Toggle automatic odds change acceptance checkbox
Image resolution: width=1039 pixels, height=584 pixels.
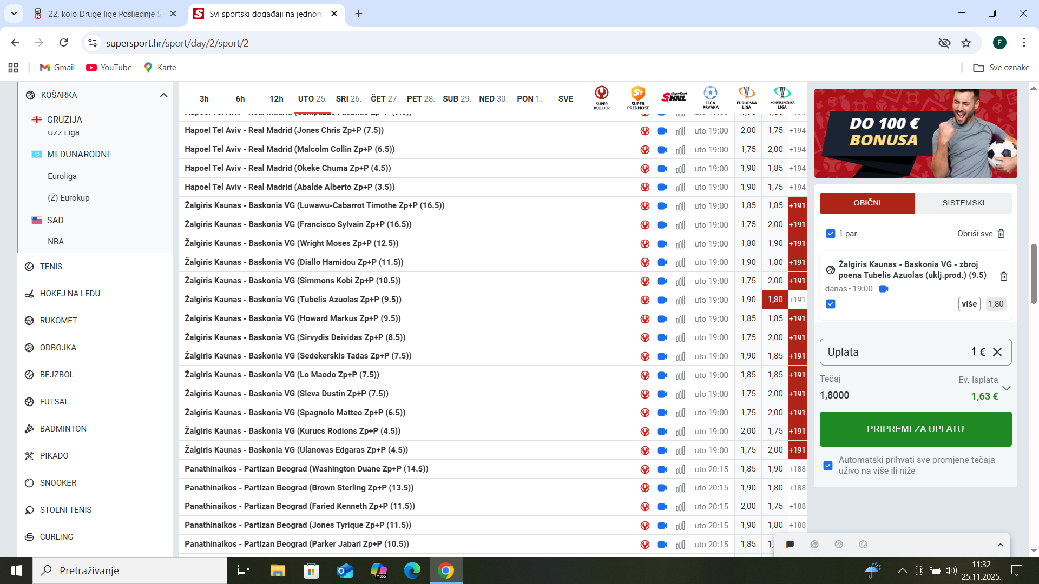[828, 466]
